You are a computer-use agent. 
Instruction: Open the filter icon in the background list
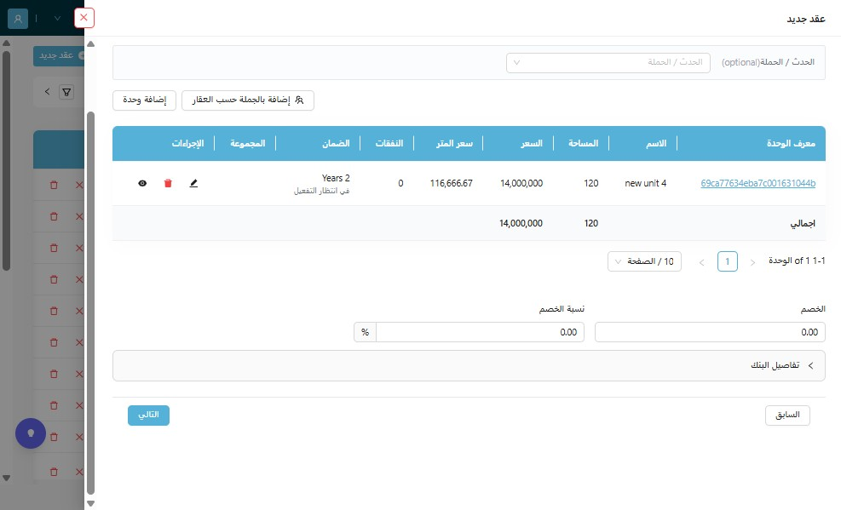click(66, 92)
